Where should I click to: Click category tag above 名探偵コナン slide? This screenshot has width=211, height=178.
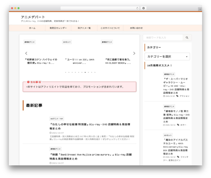(30, 42)
